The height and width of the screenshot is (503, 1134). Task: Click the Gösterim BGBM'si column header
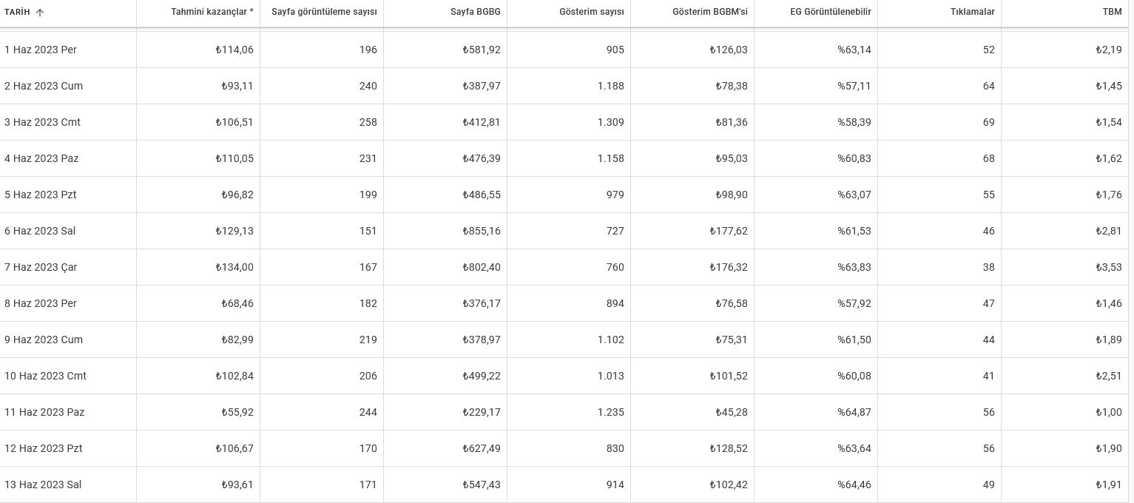point(710,12)
